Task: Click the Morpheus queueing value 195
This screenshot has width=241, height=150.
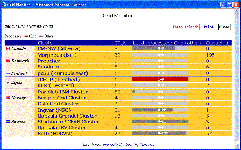Action: pyautogui.click(x=210, y=55)
